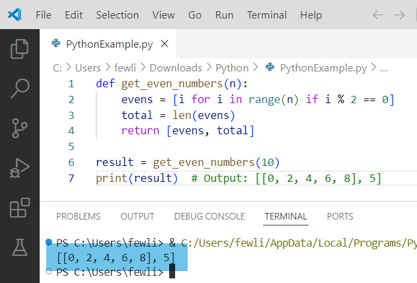Click the terminal cursor at the last prompt
This screenshot has width=417, height=283.
[x=172, y=271]
